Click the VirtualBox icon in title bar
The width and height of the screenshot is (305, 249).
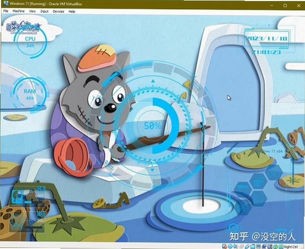point(6,4)
